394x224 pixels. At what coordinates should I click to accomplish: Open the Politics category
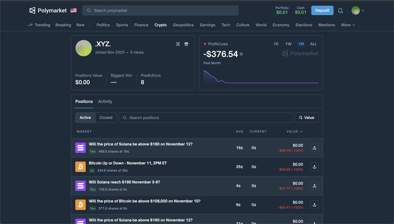click(x=103, y=25)
